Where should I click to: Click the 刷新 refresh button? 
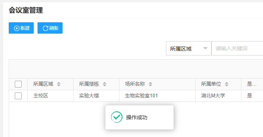(50, 28)
